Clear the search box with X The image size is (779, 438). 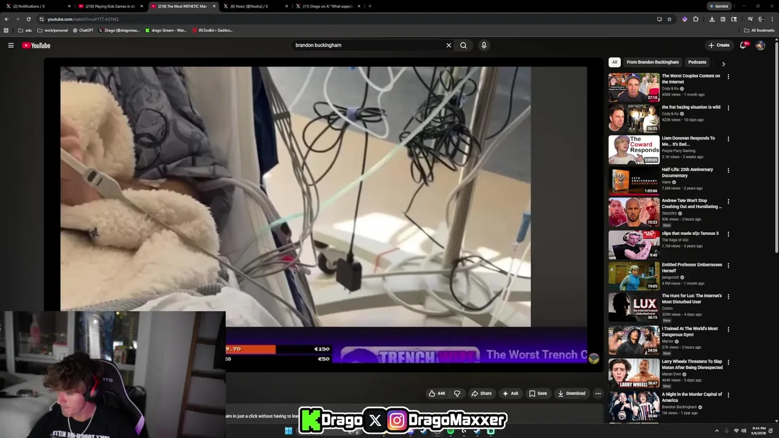(449, 45)
